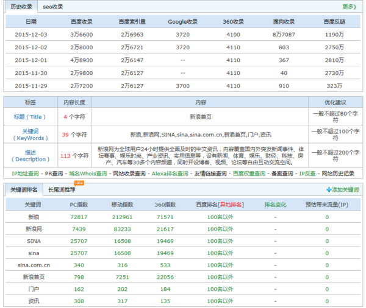The image size is (366, 308).
Task: Click the 添加关键词 link
Action: tap(345, 190)
